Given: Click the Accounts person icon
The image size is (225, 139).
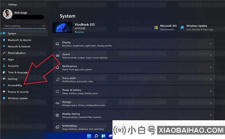Looking at the screenshot, I should 4,66.
